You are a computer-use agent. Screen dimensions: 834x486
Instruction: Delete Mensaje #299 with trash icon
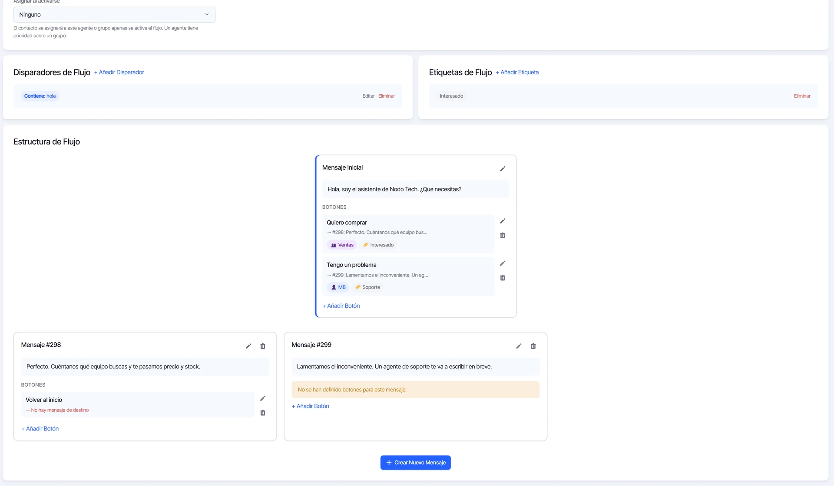coord(533,346)
